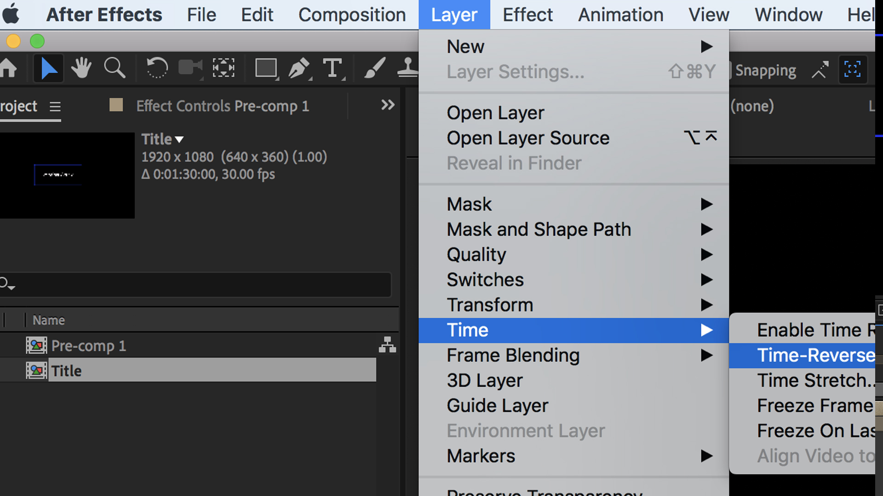Image resolution: width=883 pixels, height=496 pixels.
Task: Open the Effect Controls panel overflow chevron
Action: (387, 105)
